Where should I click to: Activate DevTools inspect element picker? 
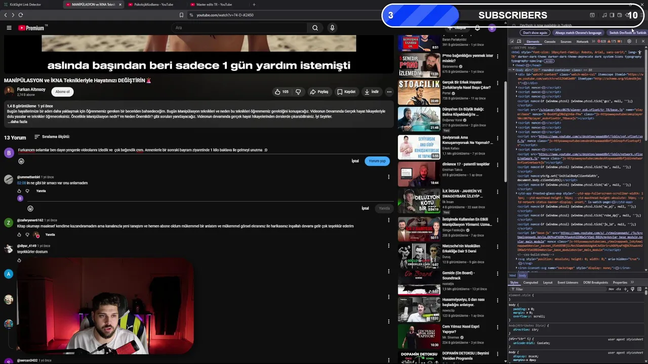coord(512,41)
